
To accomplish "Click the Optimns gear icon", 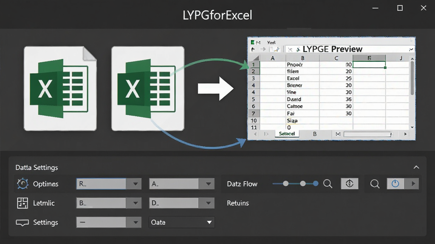I will [23, 184].
